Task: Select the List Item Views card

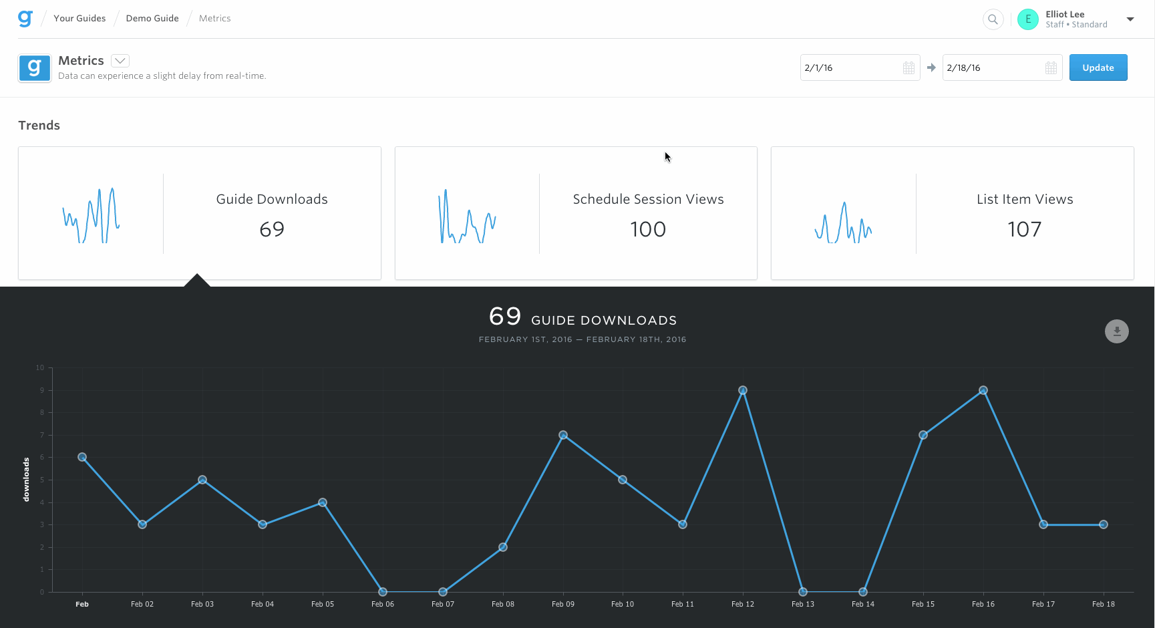Action: [x=953, y=213]
